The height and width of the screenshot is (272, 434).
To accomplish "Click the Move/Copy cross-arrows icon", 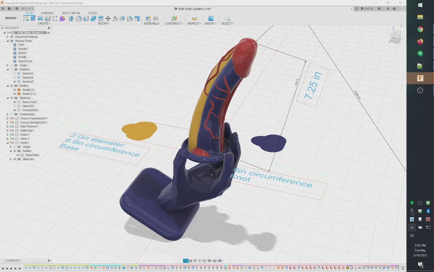I will [108, 19].
